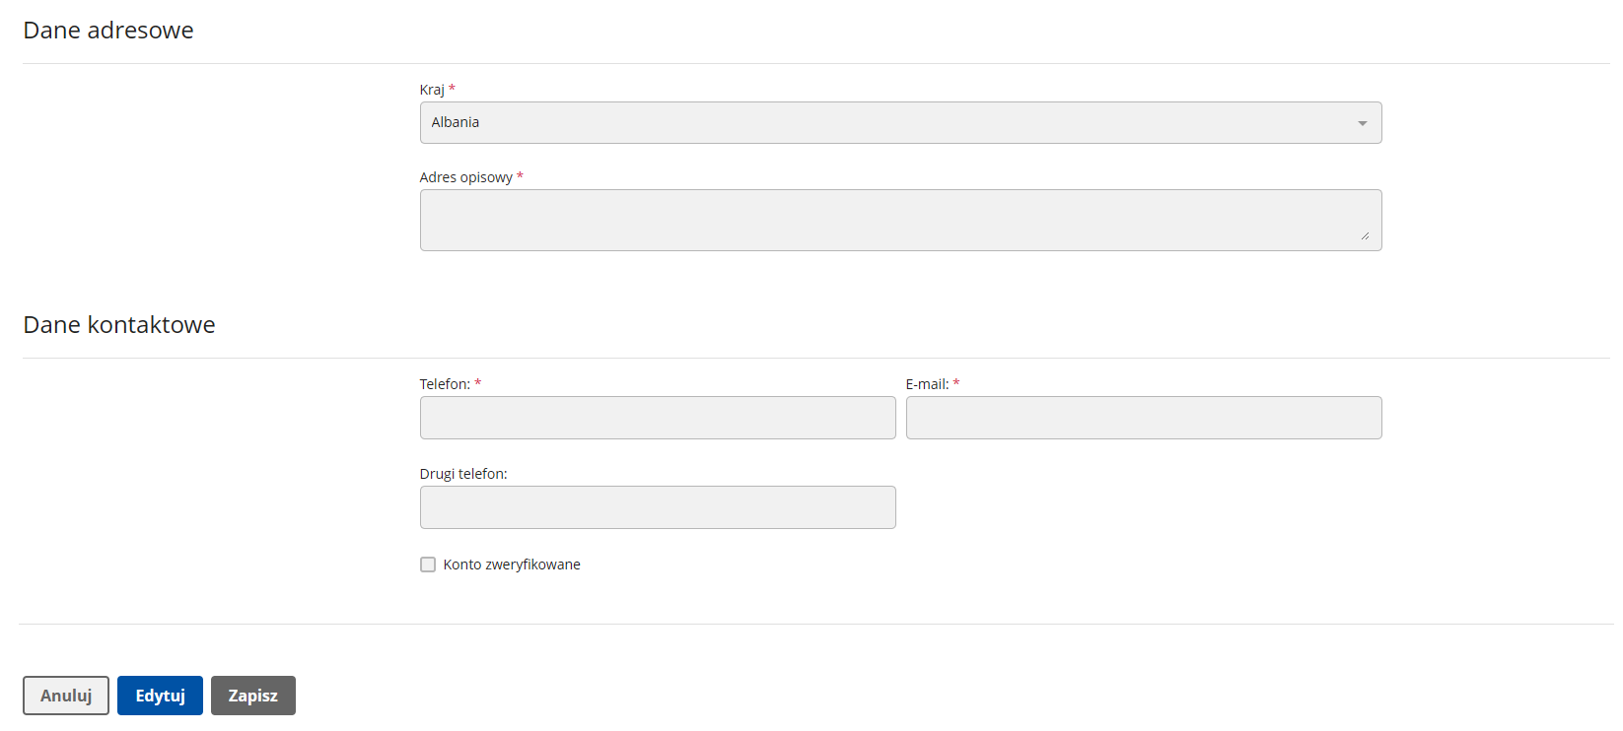Click the "Telefon:" field label
Screen dimensions: 1623x731
(x=445, y=384)
